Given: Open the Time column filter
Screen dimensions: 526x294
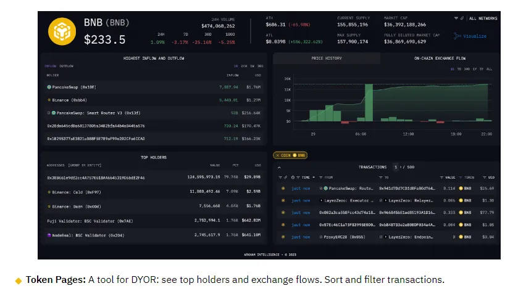Looking at the screenshot, I should [298, 178].
